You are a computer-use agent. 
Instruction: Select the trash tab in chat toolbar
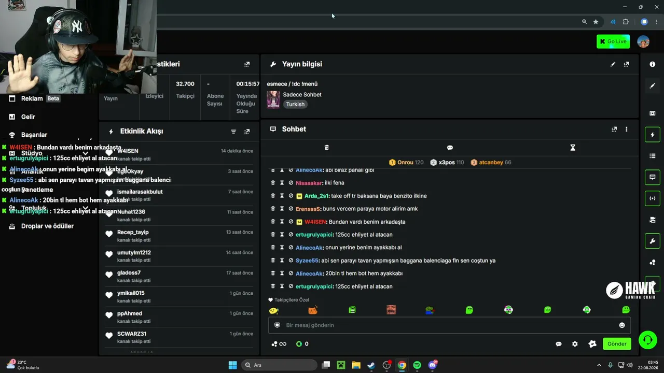coord(326,148)
